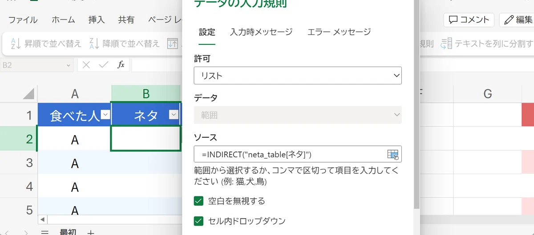Viewport: 534px width, 235px height.
Task: Open the disabled データ dropdown showing 範囲
Action: pos(298,115)
